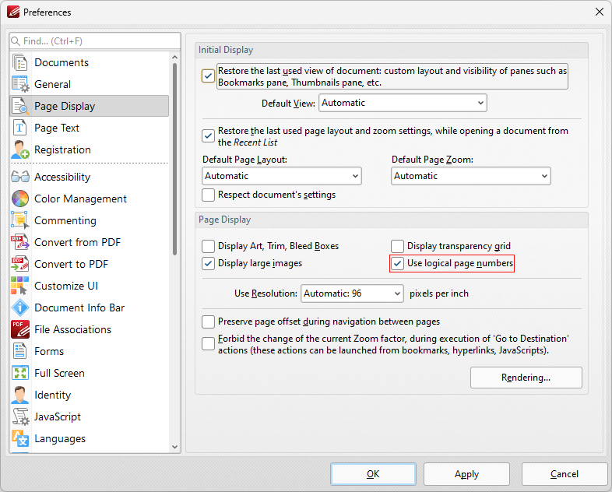
Task: Select the Page Text category label
Action: [57, 128]
